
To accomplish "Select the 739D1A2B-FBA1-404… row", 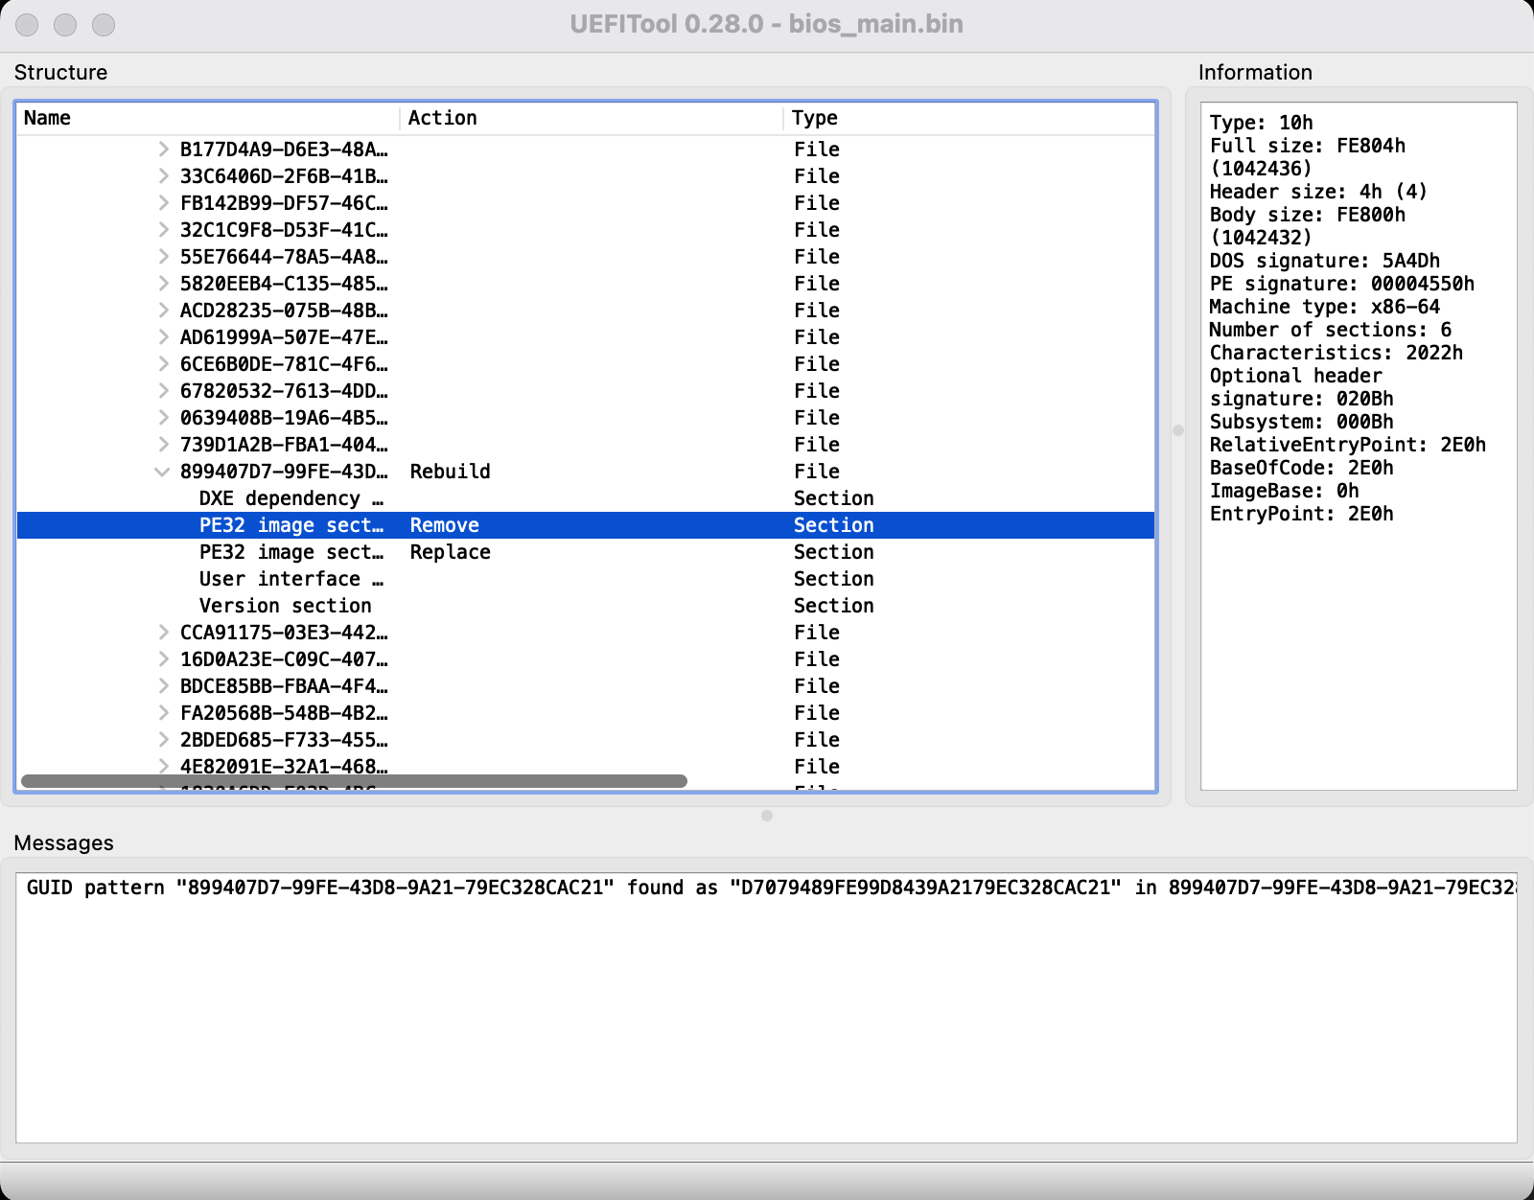I will (586, 445).
